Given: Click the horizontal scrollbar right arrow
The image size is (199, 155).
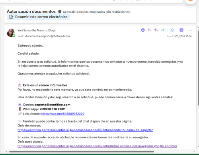Looking at the screenshot, I should (x=194, y=151).
